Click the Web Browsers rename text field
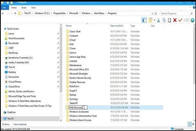The width and height of the screenshot is (196, 131). [78, 107]
